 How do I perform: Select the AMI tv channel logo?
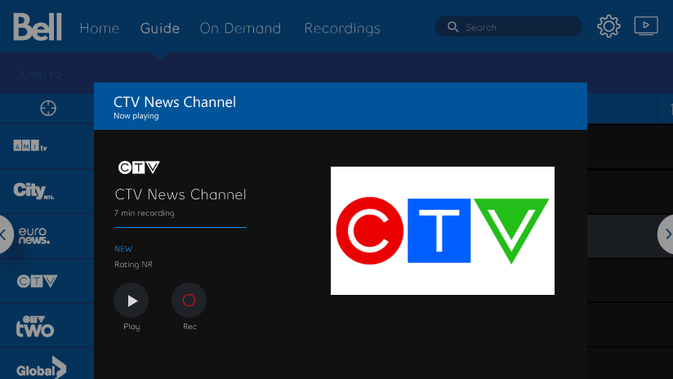coord(30,146)
